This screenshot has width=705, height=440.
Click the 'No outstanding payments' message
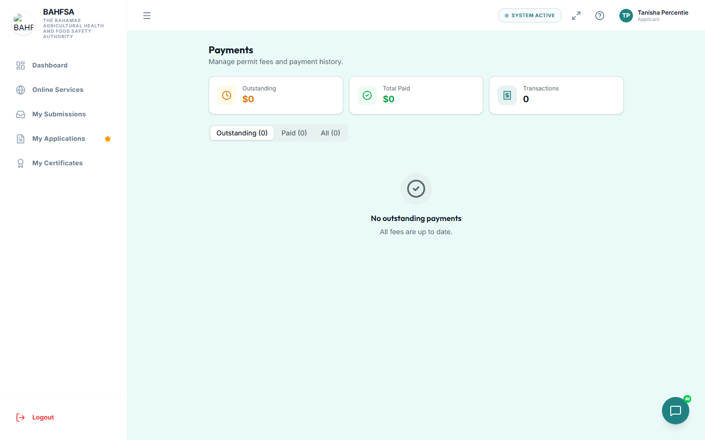(416, 219)
